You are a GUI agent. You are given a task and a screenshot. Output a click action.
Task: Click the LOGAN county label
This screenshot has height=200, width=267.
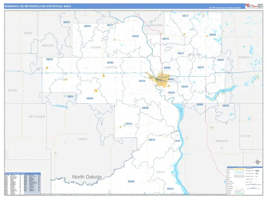point(245,136)
